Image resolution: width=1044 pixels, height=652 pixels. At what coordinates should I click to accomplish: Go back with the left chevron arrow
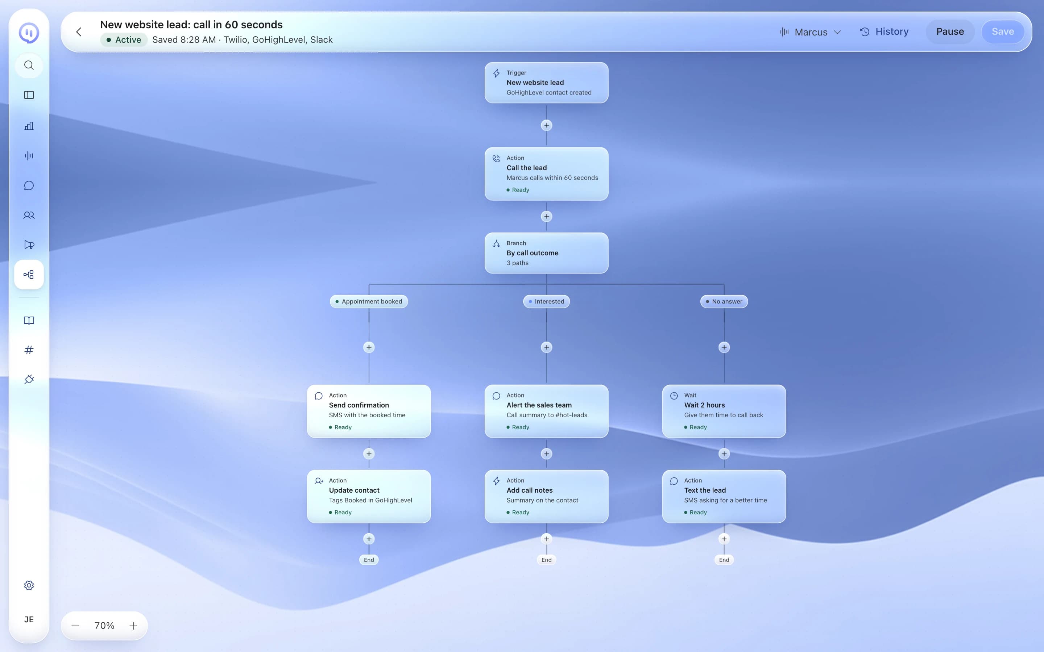tap(79, 32)
